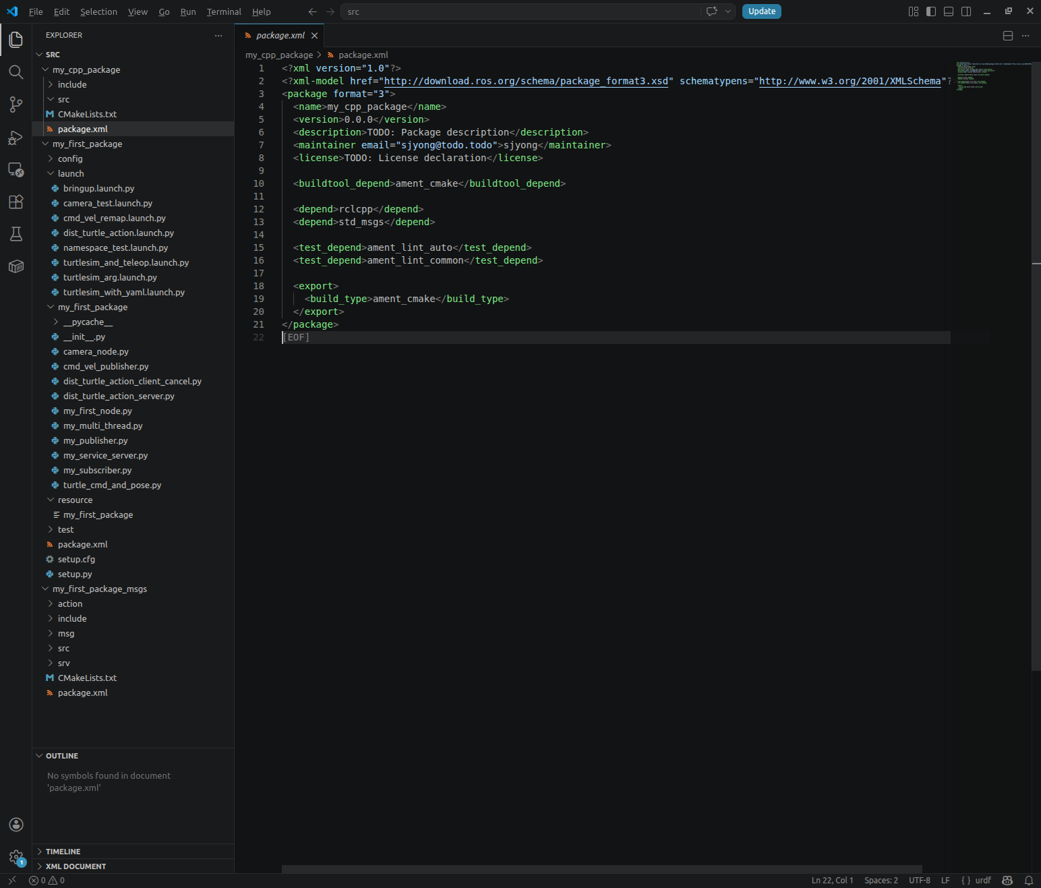Change indentation via Spaces: 2
1041x888 pixels.
(881, 881)
